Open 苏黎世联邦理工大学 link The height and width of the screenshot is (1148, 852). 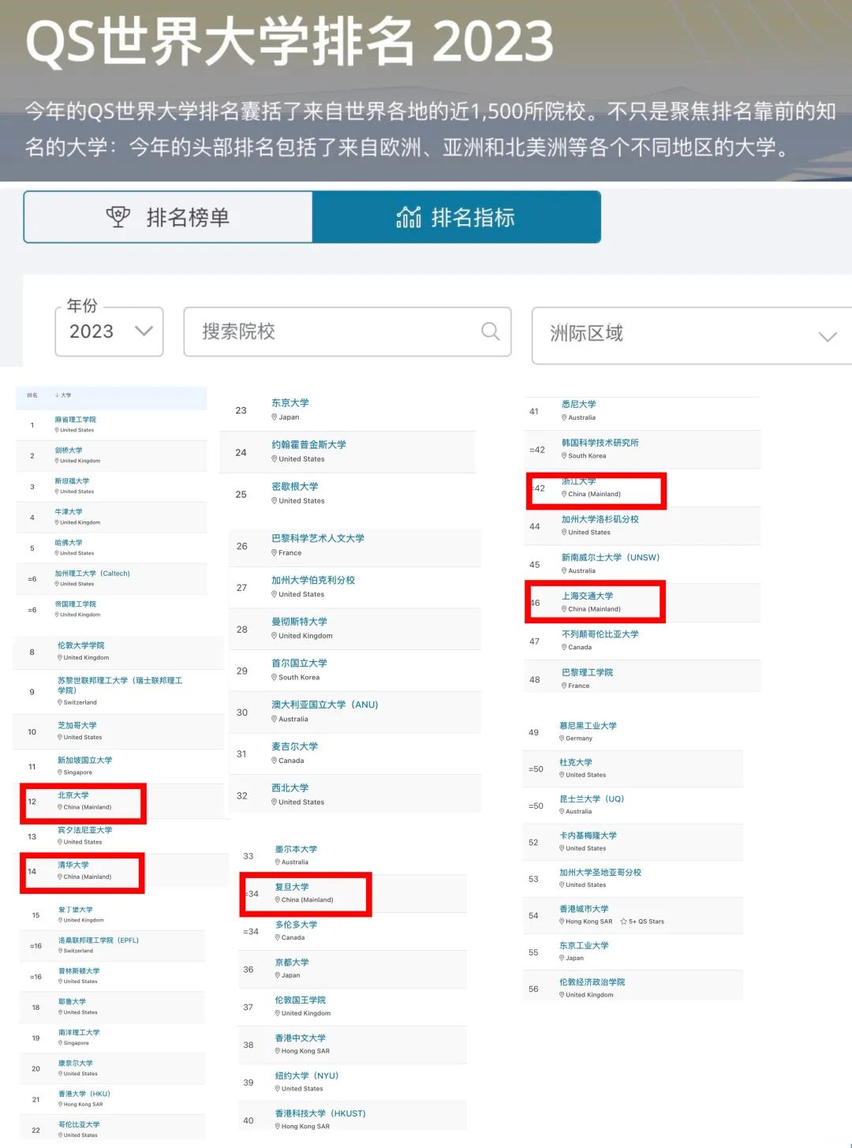pyautogui.click(x=120, y=685)
